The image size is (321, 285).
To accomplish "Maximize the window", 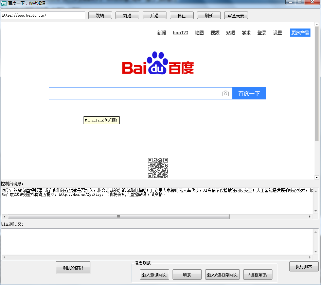I will pyautogui.click(x=300, y=2).
